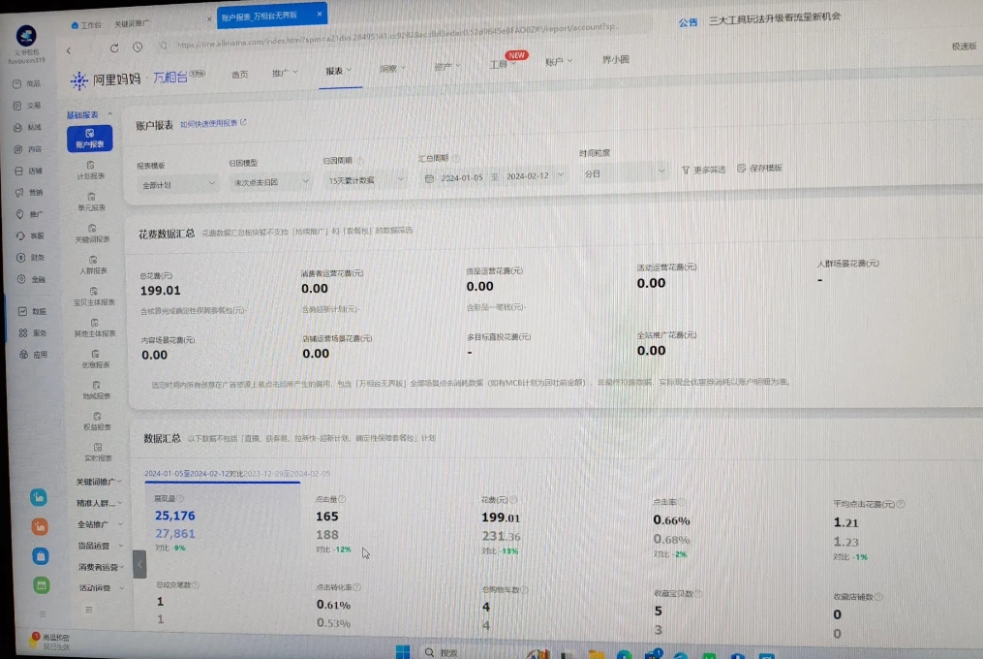Image resolution: width=983 pixels, height=659 pixels.
Task: Open the 计划报表 report in the sidebar
Action: tap(91, 171)
